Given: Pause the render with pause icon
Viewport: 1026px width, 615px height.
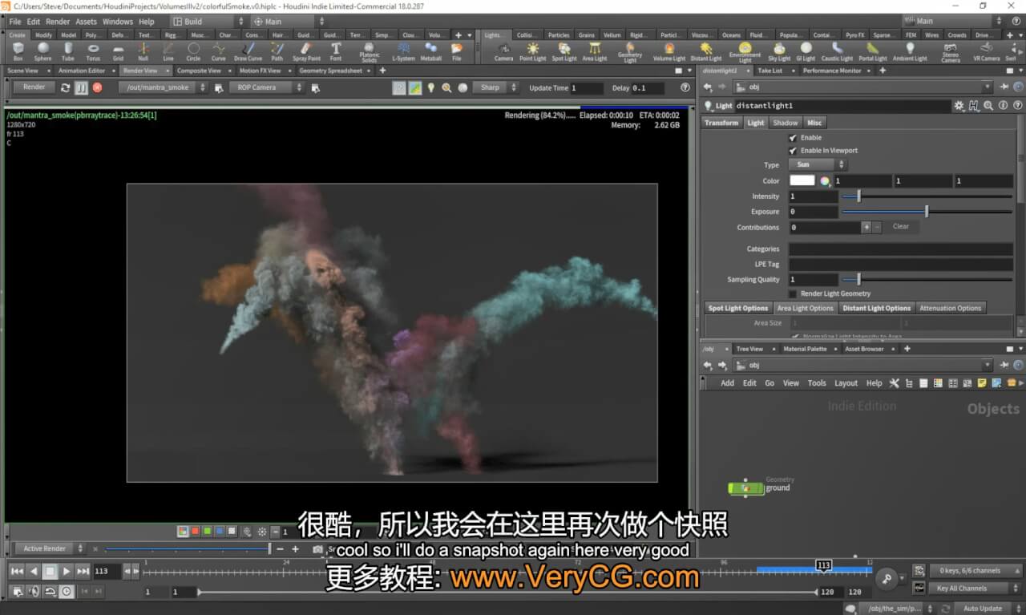Looking at the screenshot, I should (82, 87).
